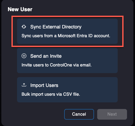Screen dimensions: 135x126
Task: Click "Sync users from a Microsoft Entra ID account."
Action: [x=66, y=36]
